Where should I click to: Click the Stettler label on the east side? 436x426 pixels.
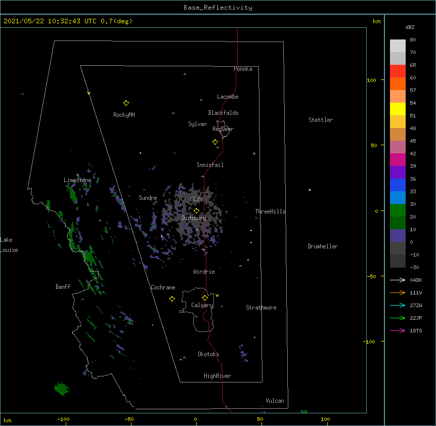[x=321, y=120]
